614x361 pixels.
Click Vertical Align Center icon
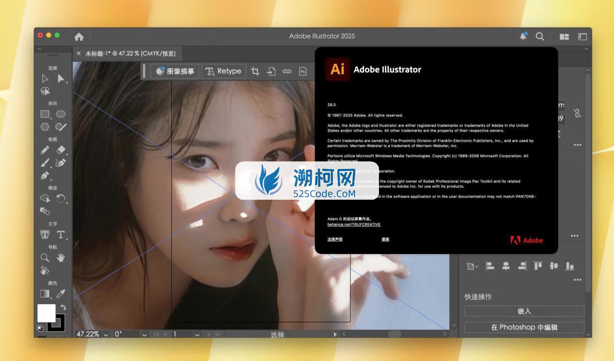click(554, 266)
